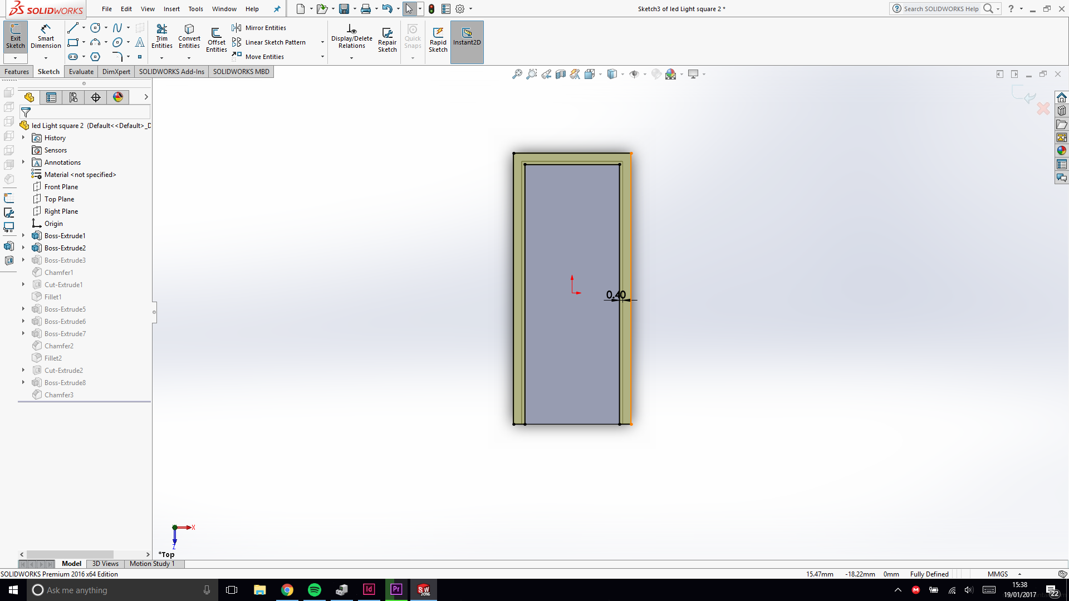Select the Sketch Text tool

coord(140,42)
